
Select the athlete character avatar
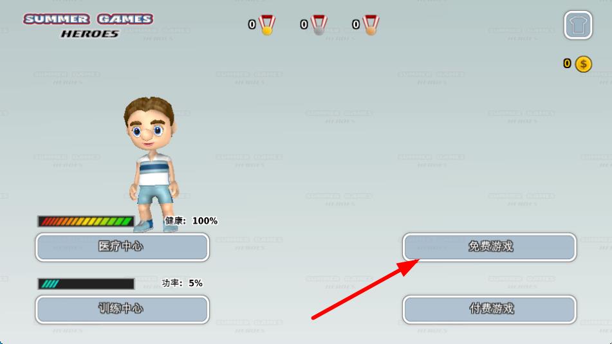pos(151,164)
